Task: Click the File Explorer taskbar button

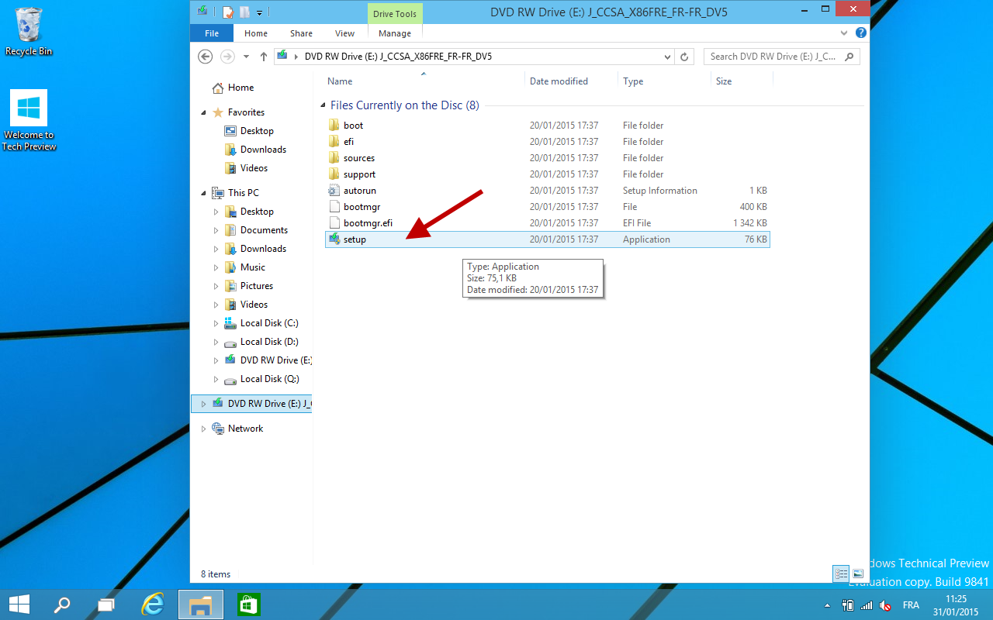Action: pos(201,604)
